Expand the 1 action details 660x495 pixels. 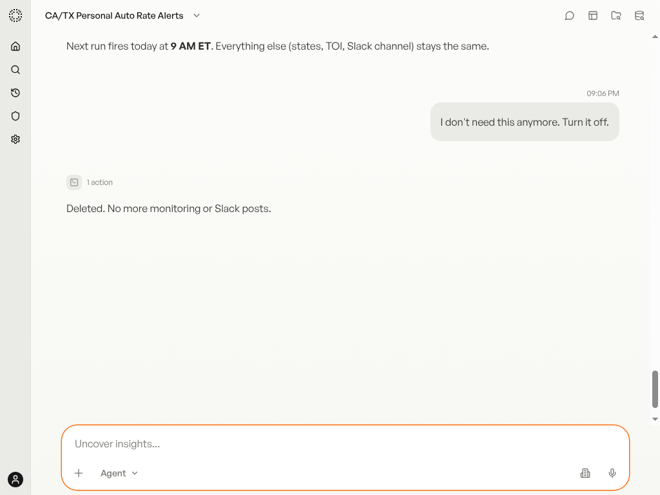(100, 182)
